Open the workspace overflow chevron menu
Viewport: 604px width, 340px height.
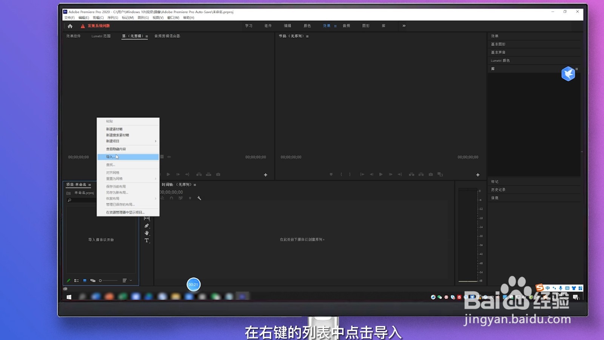coord(404,26)
